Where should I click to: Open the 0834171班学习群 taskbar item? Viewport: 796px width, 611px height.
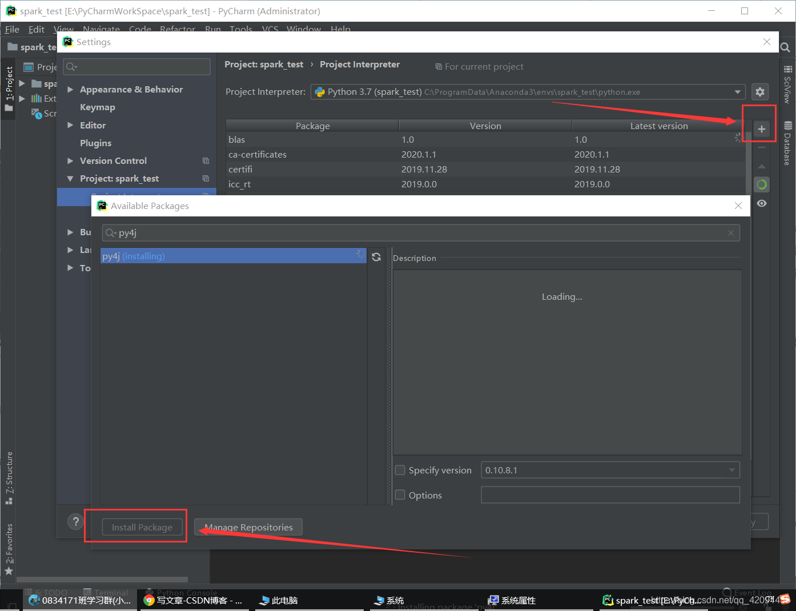(81, 600)
